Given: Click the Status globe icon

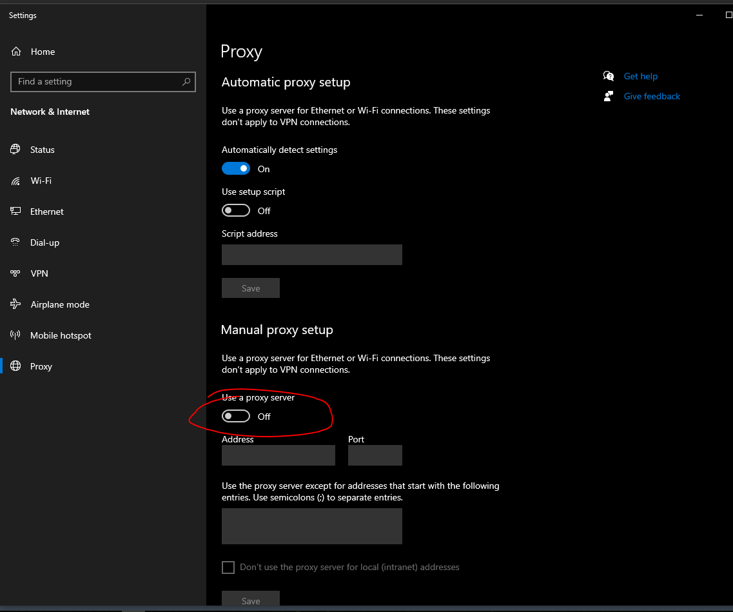Looking at the screenshot, I should pos(15,150).
